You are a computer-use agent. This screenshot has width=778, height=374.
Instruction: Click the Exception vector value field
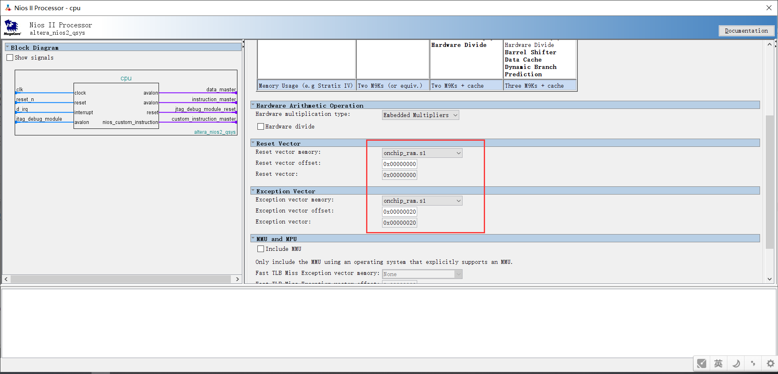[x=400, y=223]
